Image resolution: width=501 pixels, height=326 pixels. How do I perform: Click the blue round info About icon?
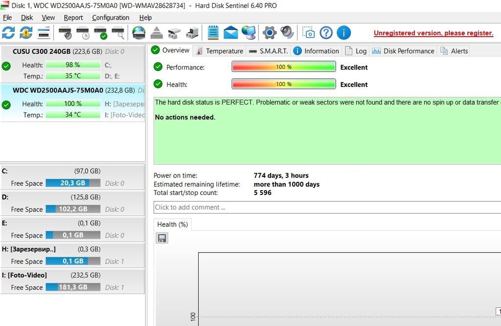click(344, 33)
